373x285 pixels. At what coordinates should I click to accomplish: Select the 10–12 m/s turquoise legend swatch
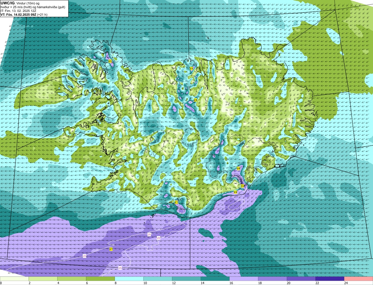point(158,279)
